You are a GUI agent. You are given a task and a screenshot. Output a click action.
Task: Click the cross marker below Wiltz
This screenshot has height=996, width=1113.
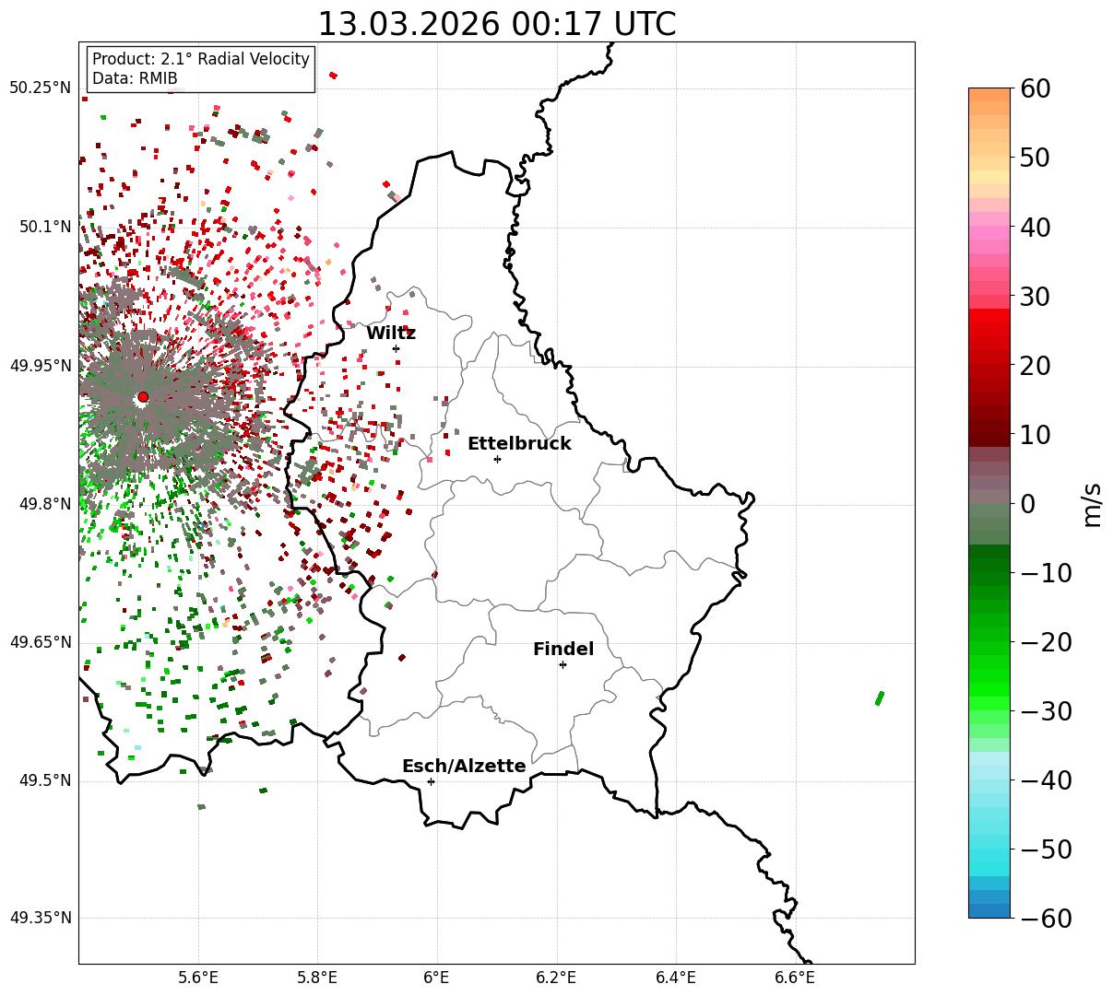396,348
